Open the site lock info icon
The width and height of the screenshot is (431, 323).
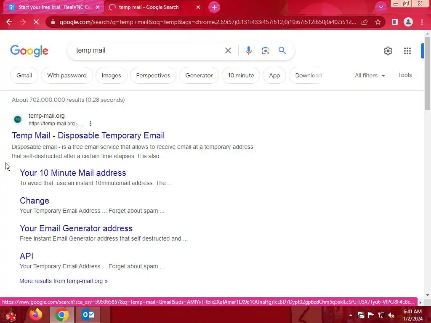click(53, 22)
